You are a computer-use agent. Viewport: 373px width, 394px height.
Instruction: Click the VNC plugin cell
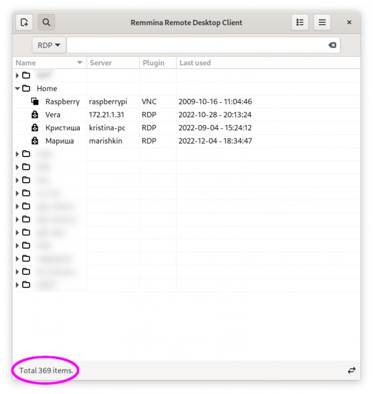pos(149,102)
